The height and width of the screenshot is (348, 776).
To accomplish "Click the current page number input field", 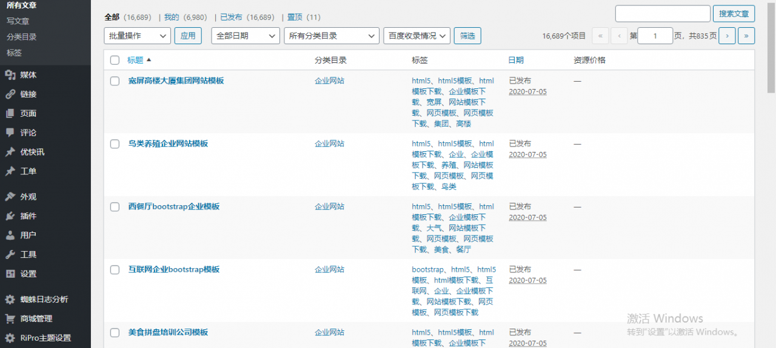I will tap(655, 36).
